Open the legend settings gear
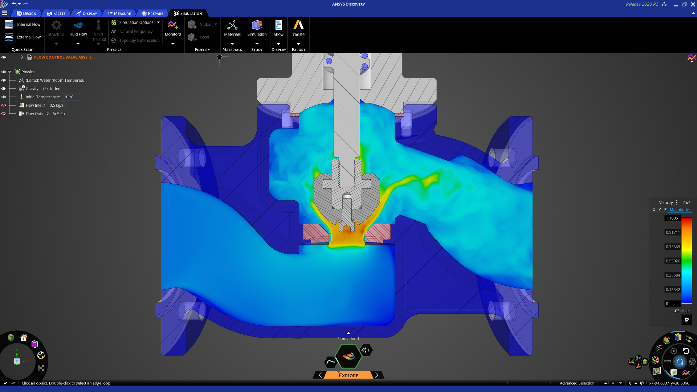 686,320
